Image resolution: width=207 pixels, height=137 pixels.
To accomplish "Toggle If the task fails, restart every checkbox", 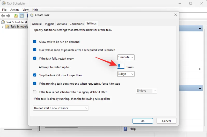I will (35, 58).
